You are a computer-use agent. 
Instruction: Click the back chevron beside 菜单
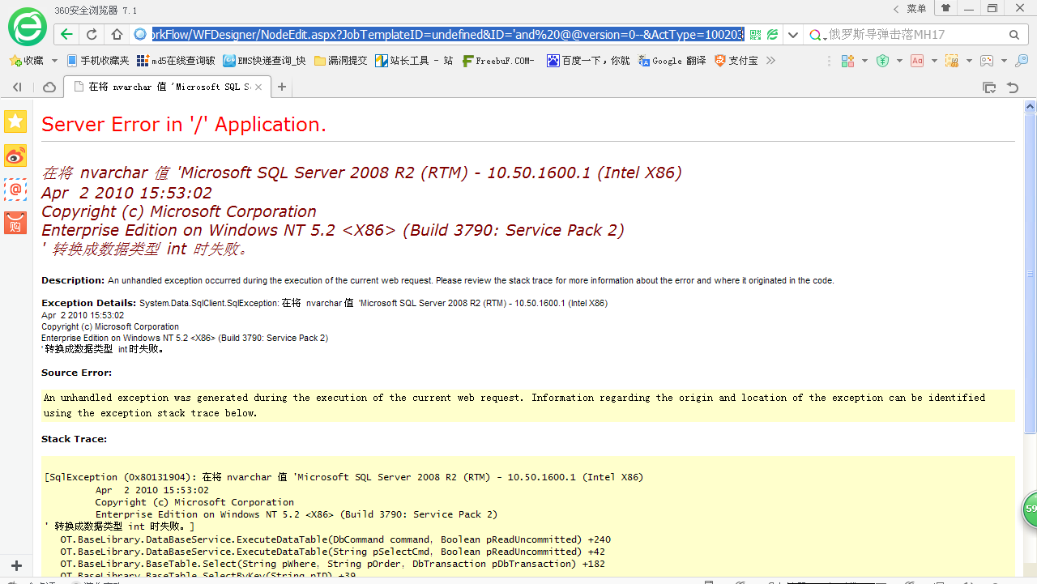point(896,9)
